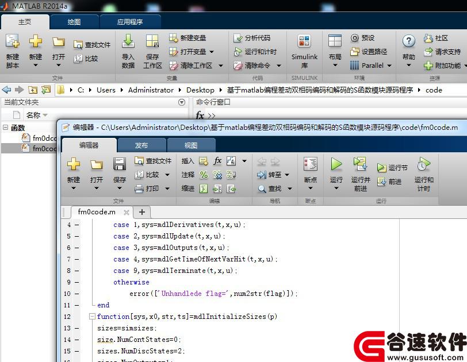Click the Set Path (设置路径) button
This screenshot has width=467, height=362.
pos(369,52)
